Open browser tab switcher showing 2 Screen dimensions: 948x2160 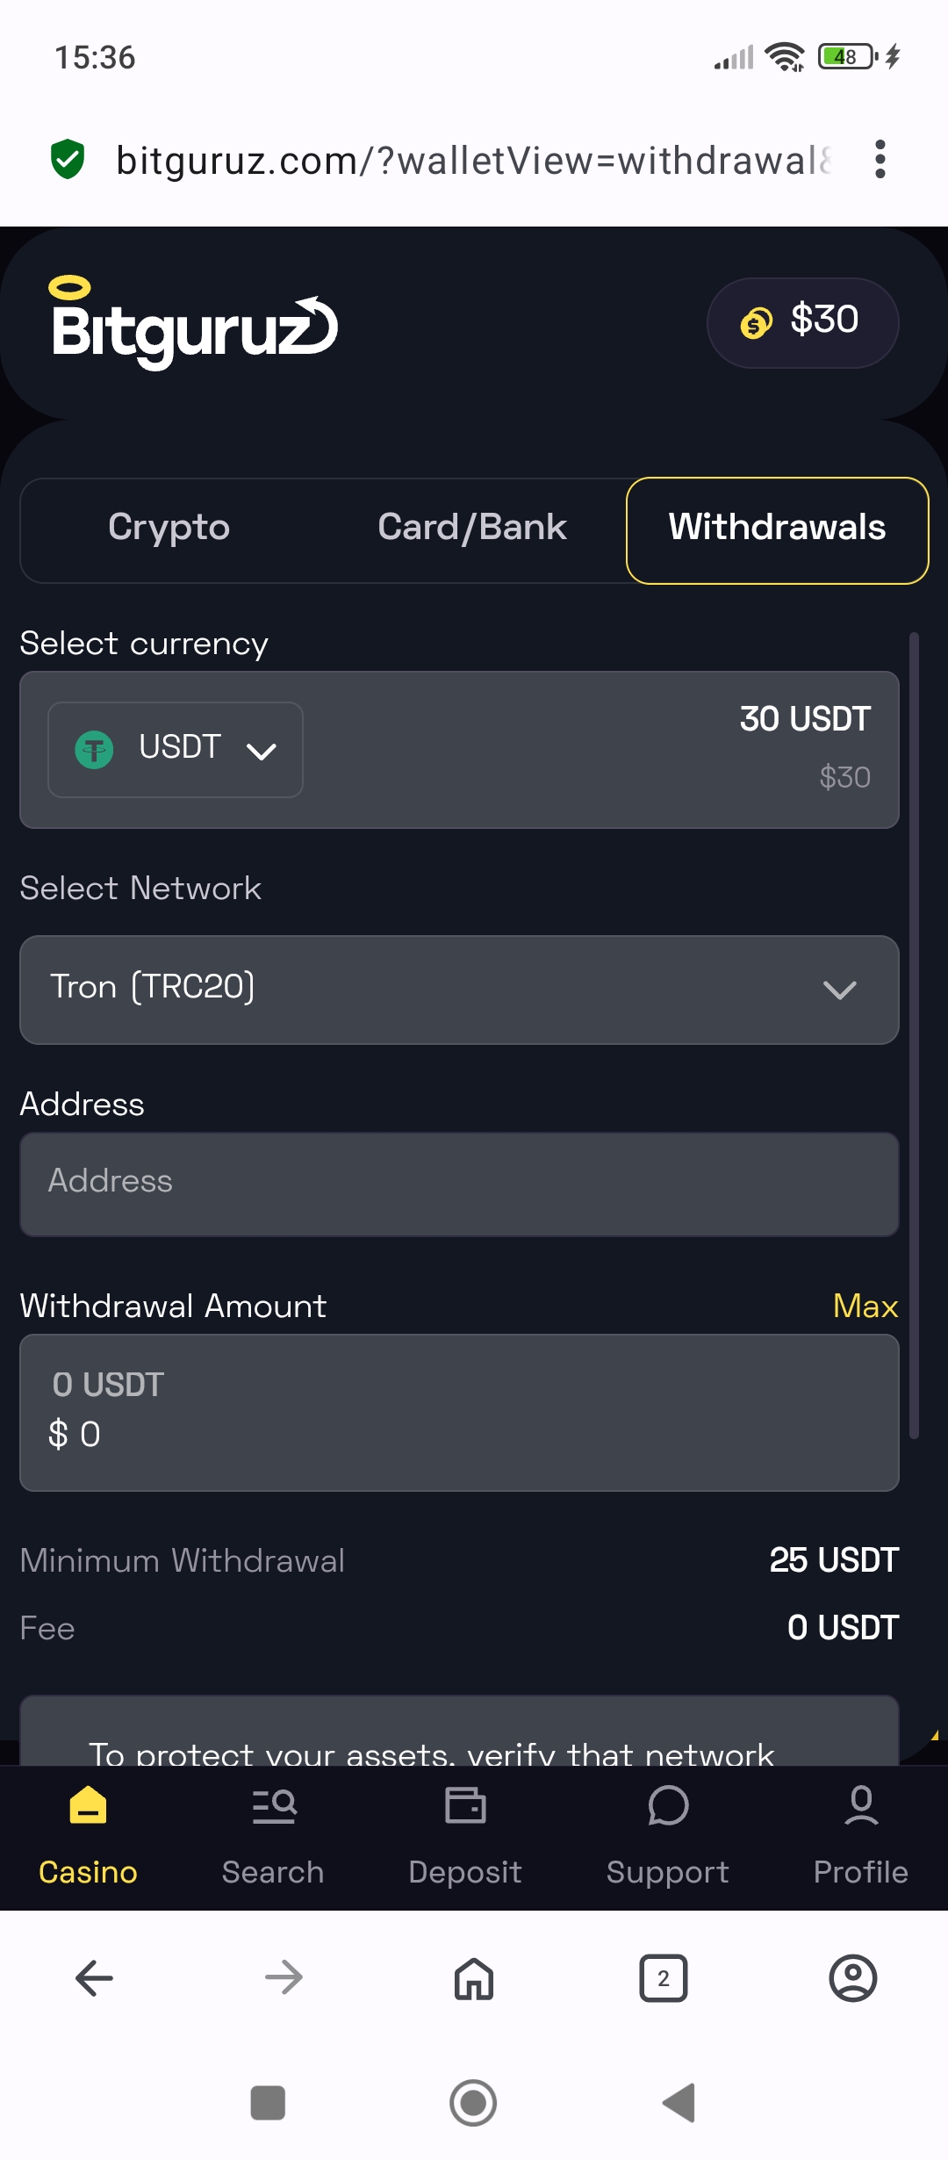click(663, 1978)
